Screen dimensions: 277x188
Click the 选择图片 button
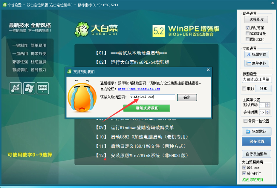pyautogui.click(x=256, y=19)
